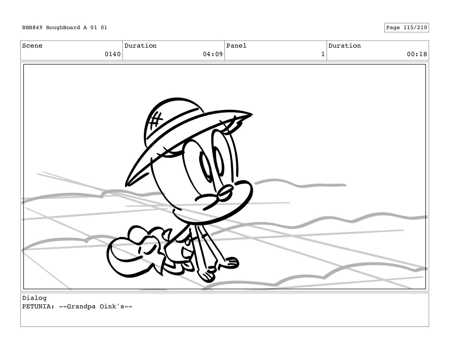450x347 pixels.
Task: Select the scene number 0140
Action: pos(113,54)
